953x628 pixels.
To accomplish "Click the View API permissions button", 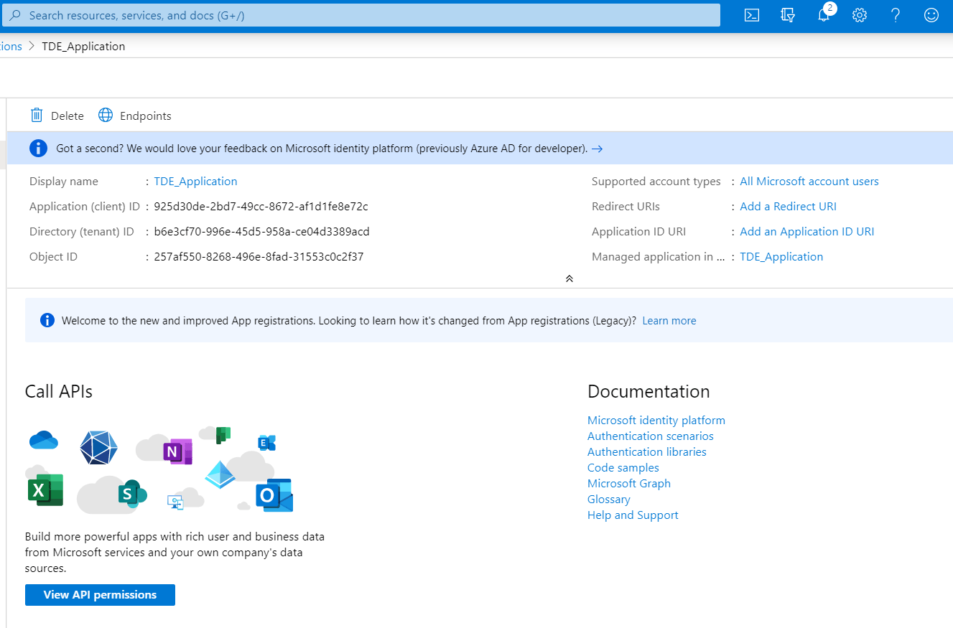I will [100, 595].
